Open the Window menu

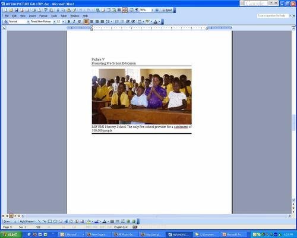pos(75,16)
